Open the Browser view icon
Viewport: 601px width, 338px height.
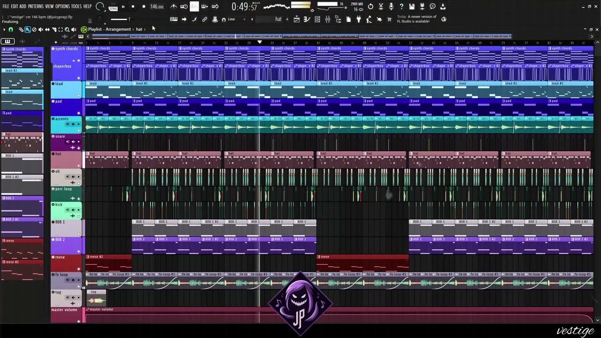(x=338, y=19)
